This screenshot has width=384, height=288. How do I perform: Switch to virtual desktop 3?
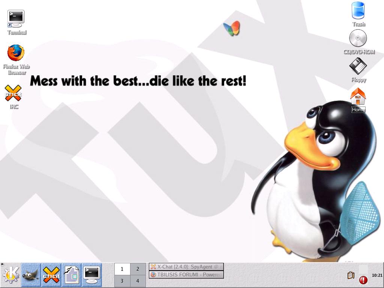(x=122, y=280)
